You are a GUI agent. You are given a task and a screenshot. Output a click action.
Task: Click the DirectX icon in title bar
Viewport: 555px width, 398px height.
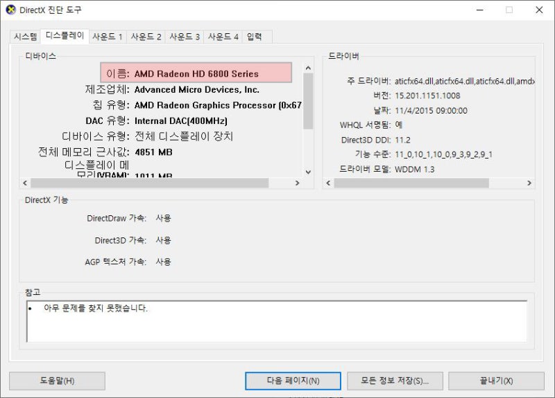tap(11, 10)
